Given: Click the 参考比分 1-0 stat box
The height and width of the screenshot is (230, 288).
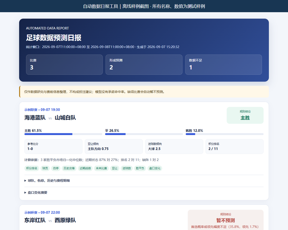Looking at the screenshot, I should point(53,147).
